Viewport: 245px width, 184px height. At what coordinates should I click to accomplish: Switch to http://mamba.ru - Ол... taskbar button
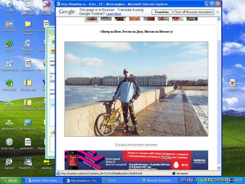82,181
